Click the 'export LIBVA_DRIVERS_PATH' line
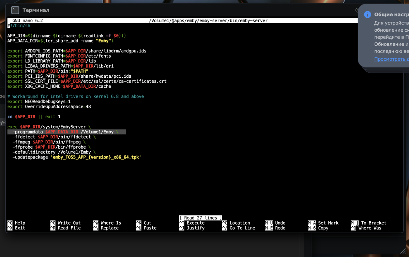 (x=60, y=66)
